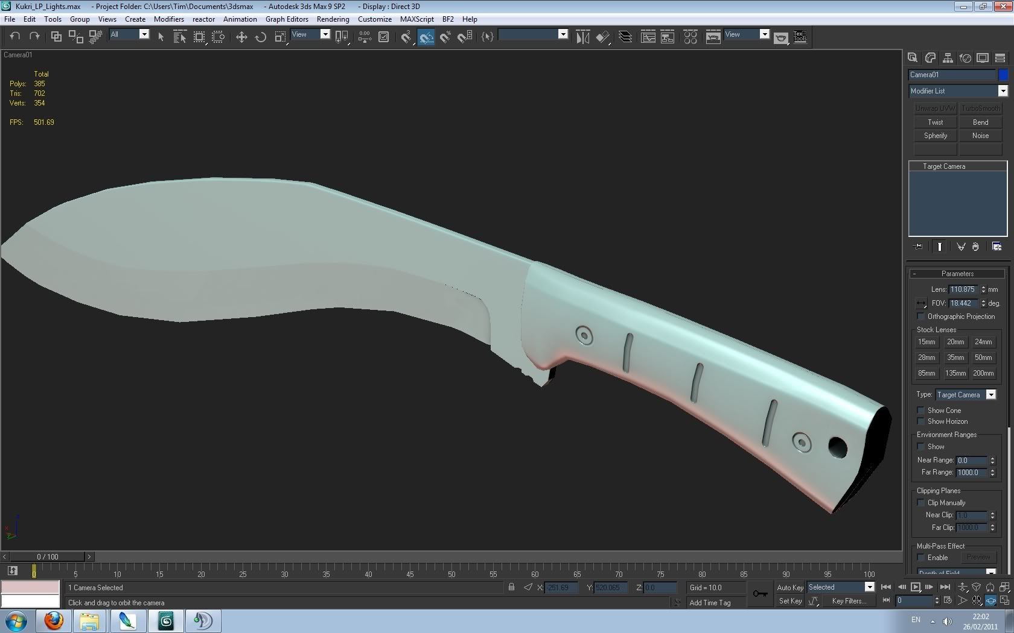
Task: Check the Show Cone option
Action: click(921, 411)
